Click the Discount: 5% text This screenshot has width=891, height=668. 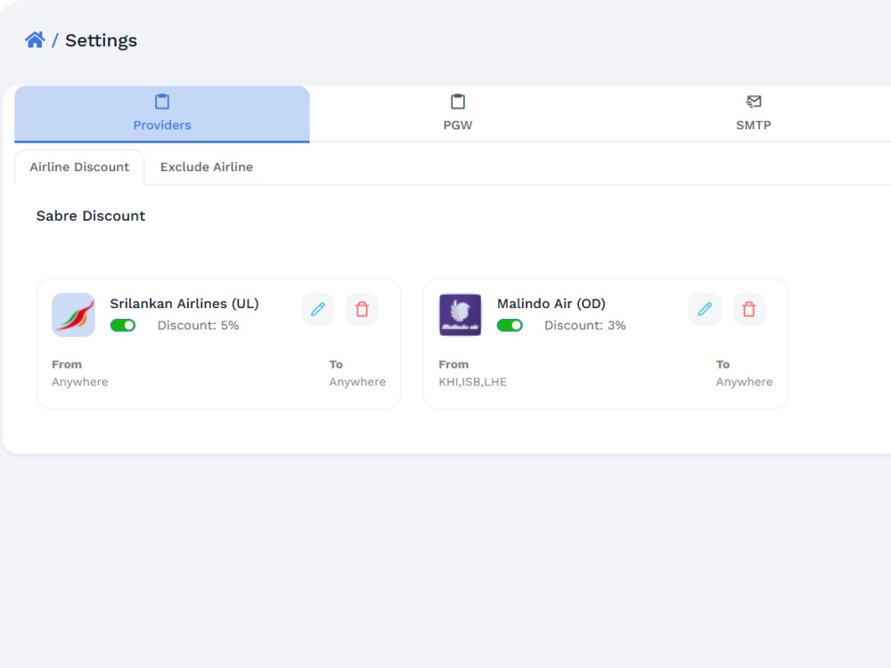pos(199,325)
